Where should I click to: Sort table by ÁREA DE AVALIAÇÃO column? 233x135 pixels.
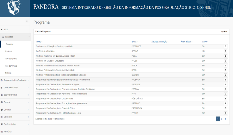(x=160, y=42)
